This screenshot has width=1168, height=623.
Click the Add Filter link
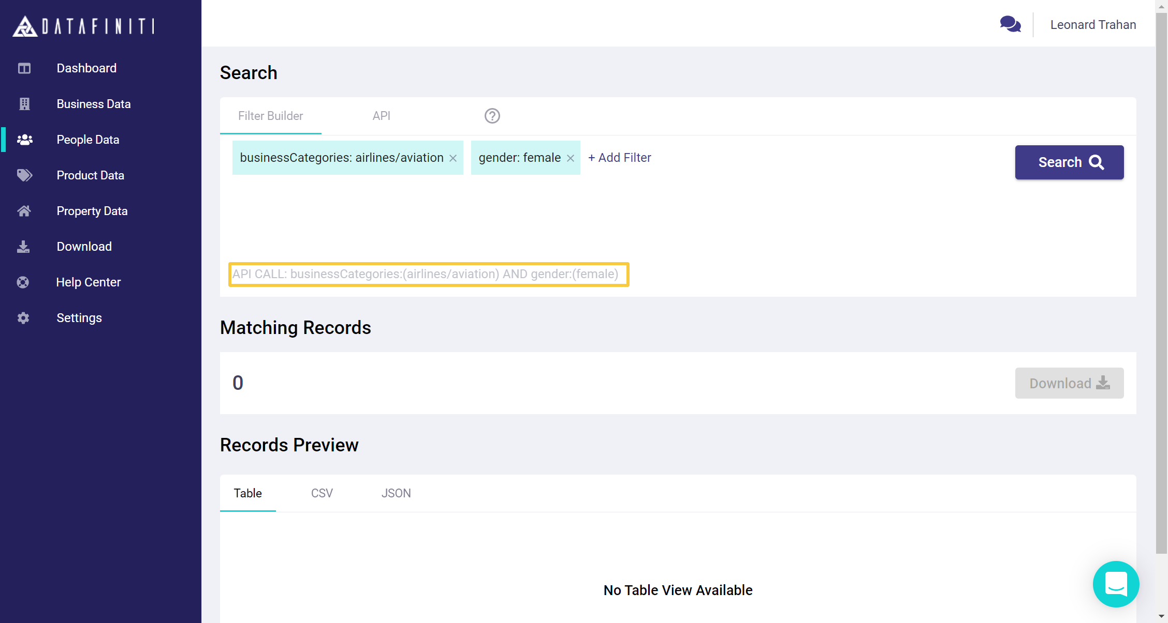tap(620, 158)
